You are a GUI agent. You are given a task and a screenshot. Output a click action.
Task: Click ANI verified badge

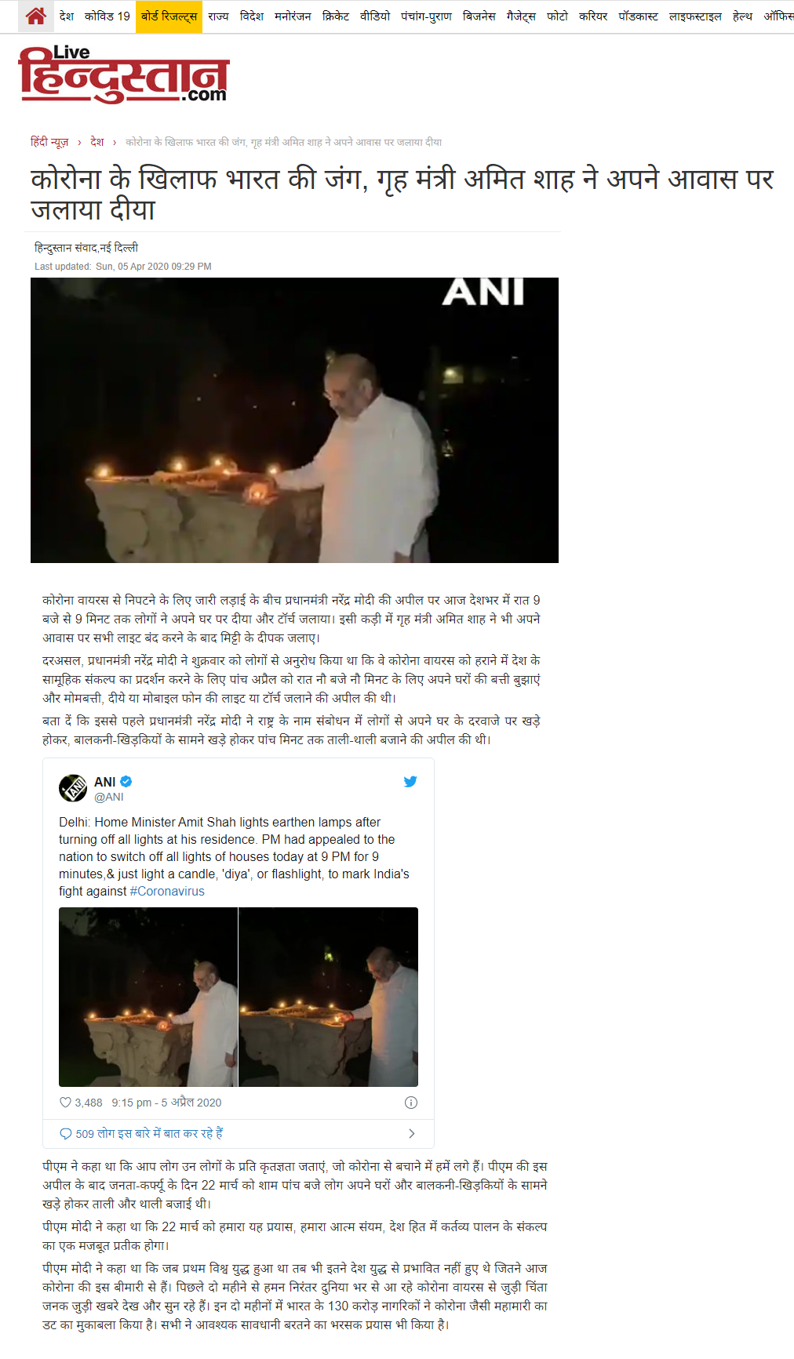pyautogui.click(x=126, y=781)
